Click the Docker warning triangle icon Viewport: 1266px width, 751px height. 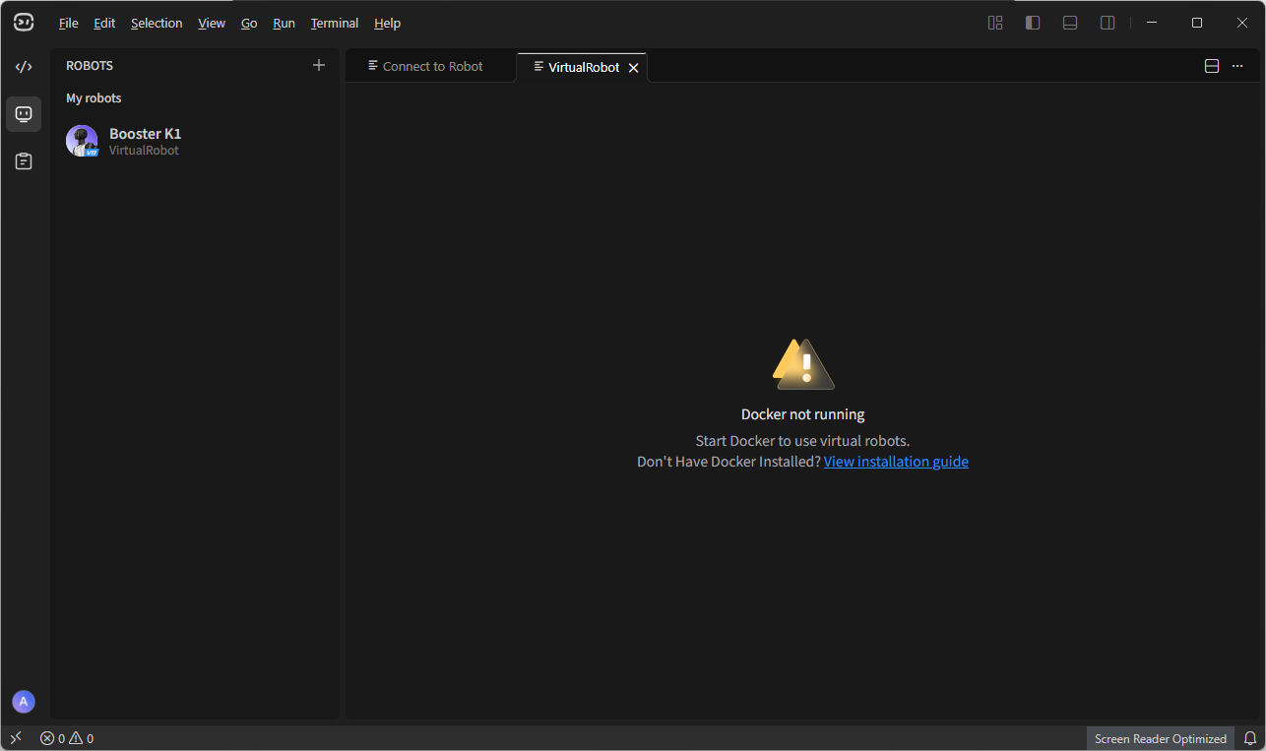[803, 364]
